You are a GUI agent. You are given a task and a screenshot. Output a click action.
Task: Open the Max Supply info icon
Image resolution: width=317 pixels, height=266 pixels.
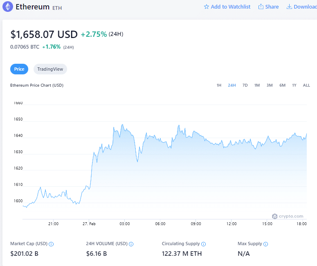[265, 244]
